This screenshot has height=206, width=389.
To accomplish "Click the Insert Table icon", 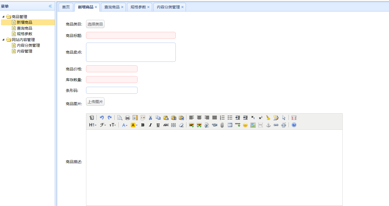I will click(230, 125).
